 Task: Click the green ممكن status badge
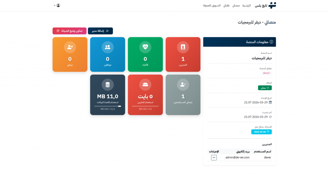[x=265, y=88]
